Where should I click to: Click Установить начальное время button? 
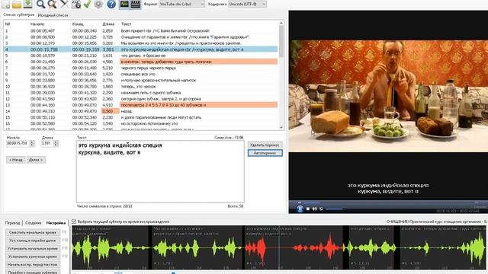point(33,249)
